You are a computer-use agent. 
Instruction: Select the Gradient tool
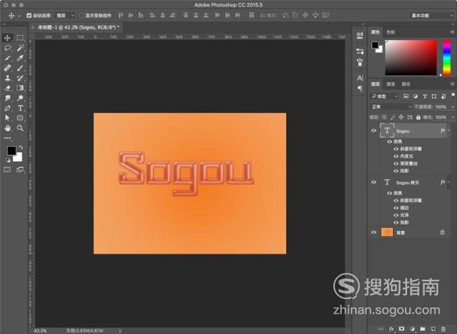(20, 88)
